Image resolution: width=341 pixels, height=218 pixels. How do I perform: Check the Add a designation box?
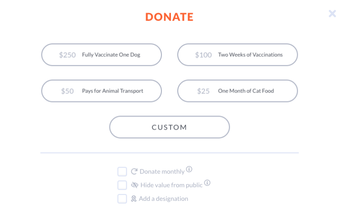click(x=122, y=199)
